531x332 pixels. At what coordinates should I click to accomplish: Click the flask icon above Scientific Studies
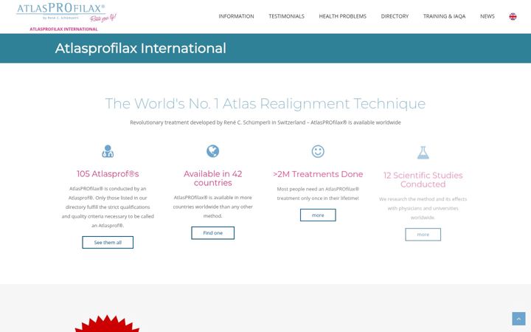(423, 153)
